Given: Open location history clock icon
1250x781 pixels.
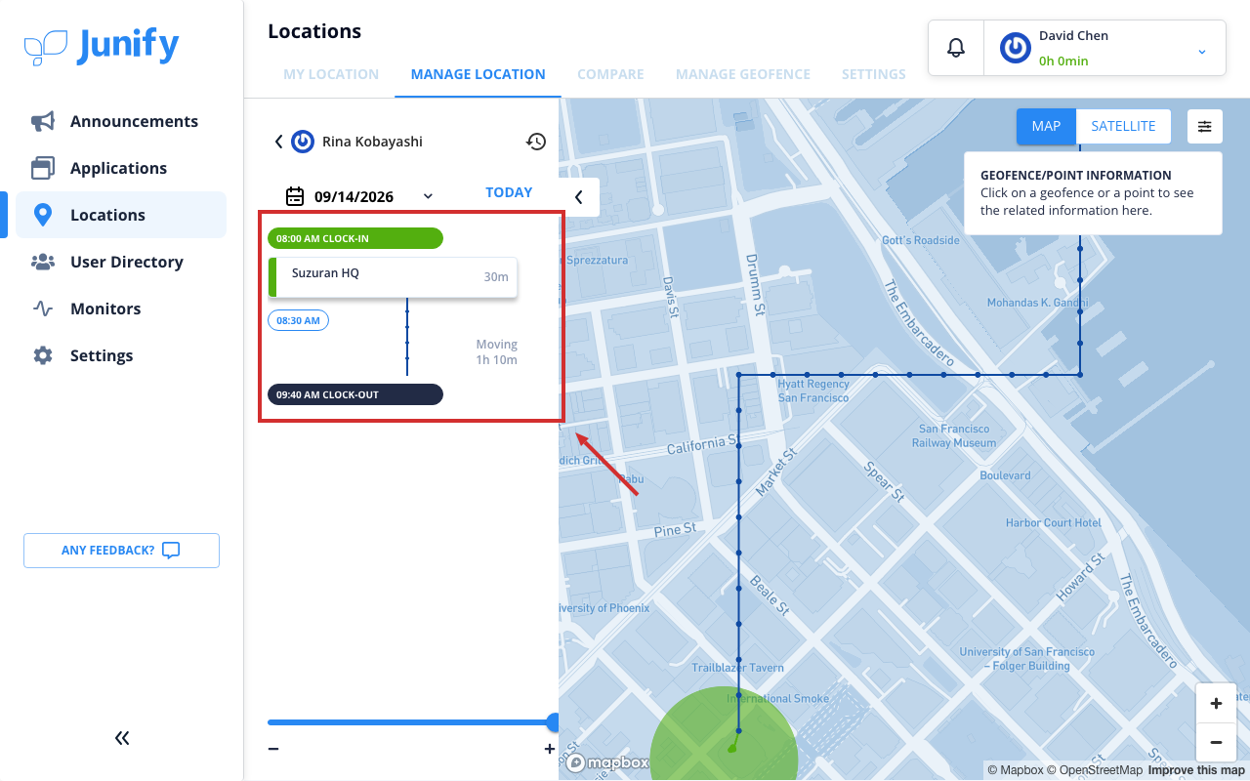Looking at the screenshot, I should tap(536, 142).
